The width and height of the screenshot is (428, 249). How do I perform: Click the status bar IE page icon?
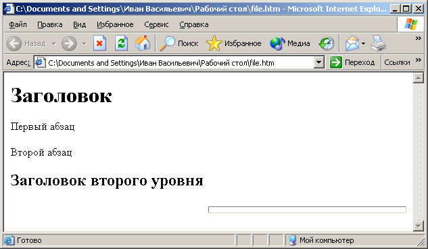coord(9,240)
